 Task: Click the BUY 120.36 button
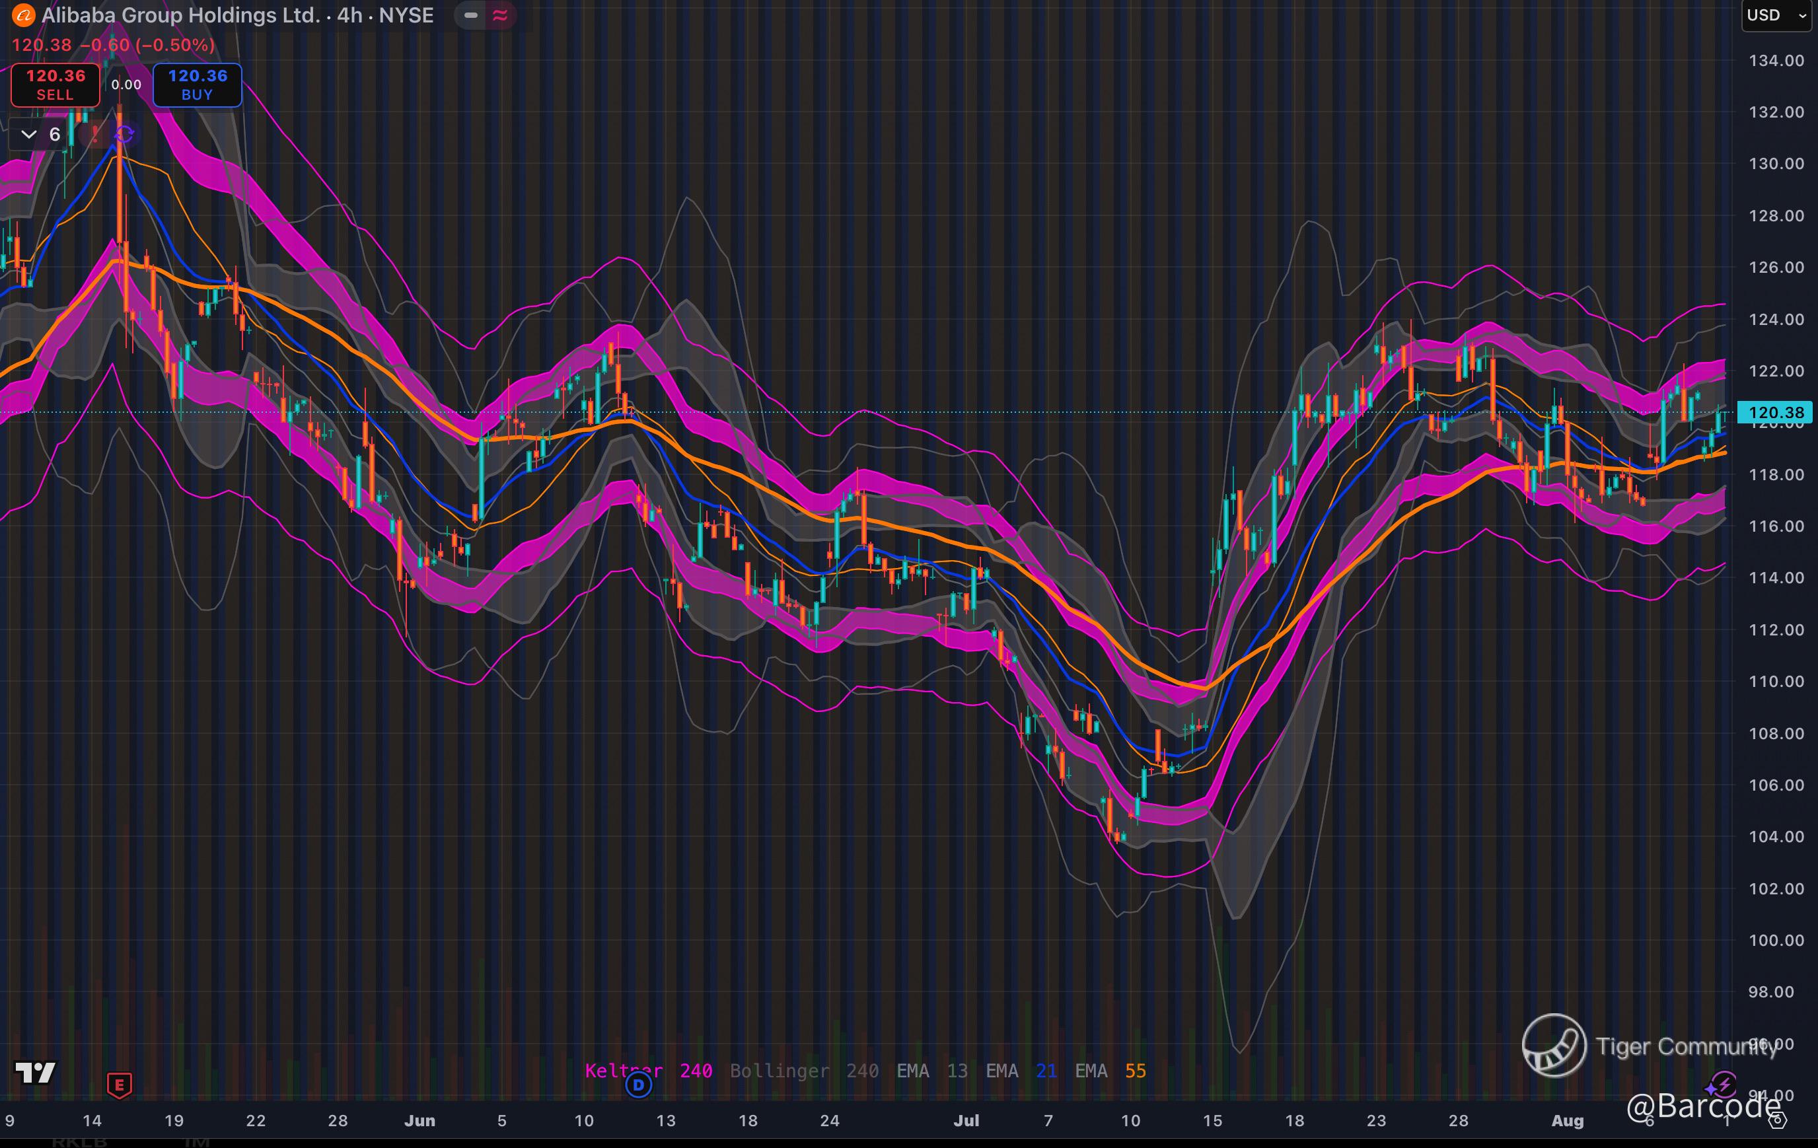coord(197,85)
